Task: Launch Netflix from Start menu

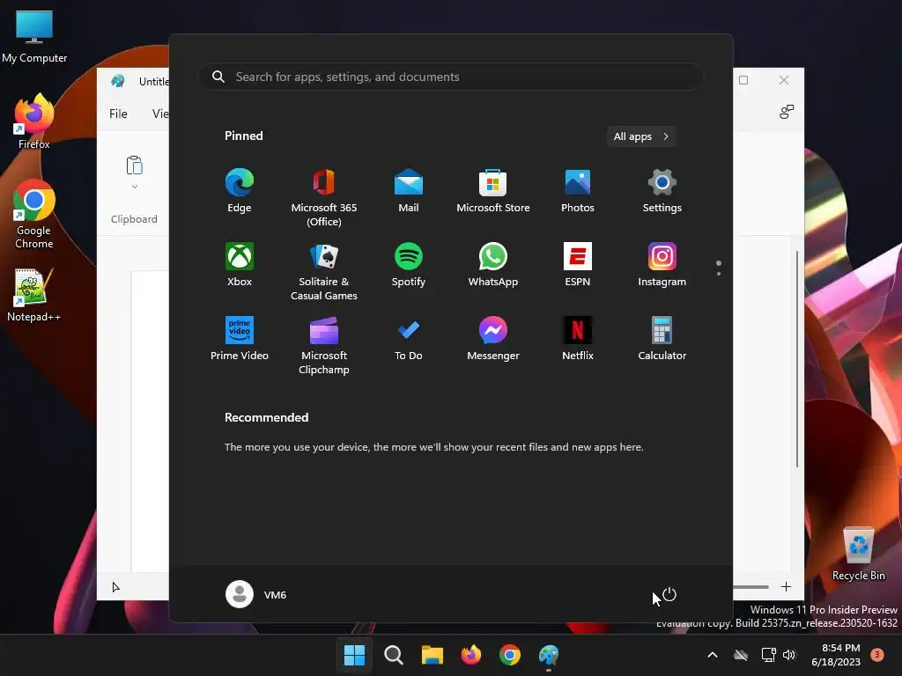Action: pyautogui.click(x=578, y=339)
